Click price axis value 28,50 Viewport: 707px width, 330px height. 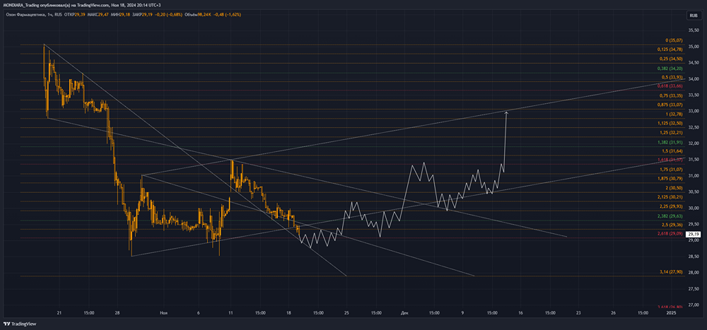coord(694,257)
